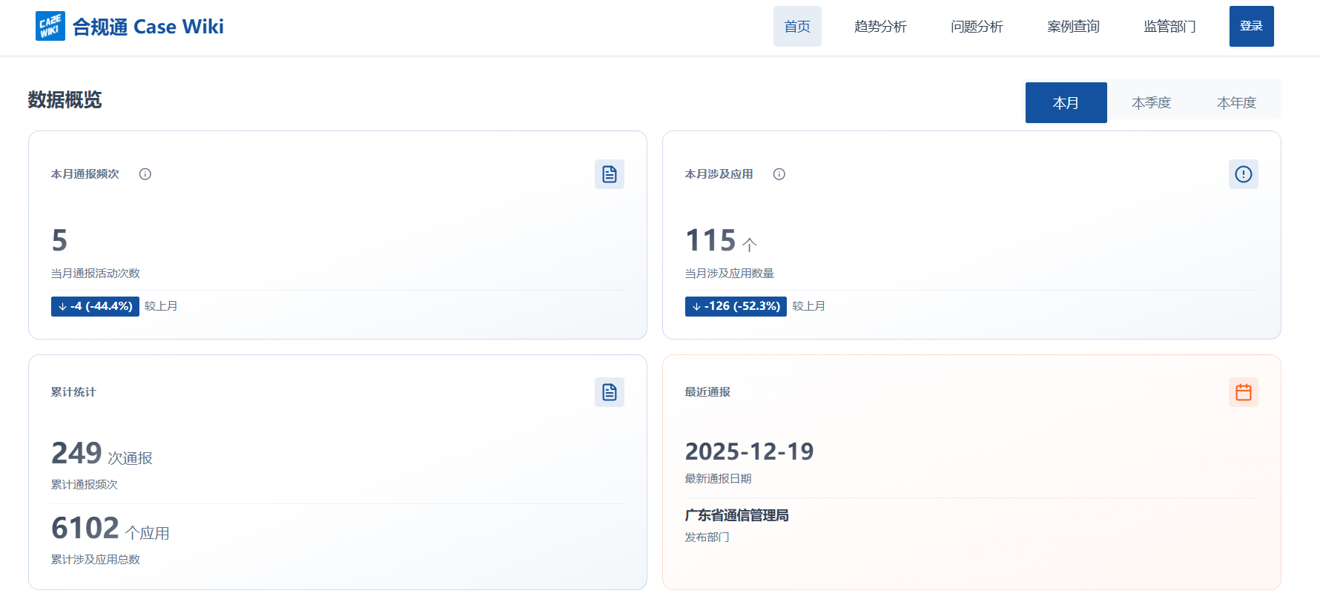Click info icon beside 本月涉及应用

(779, 174)
